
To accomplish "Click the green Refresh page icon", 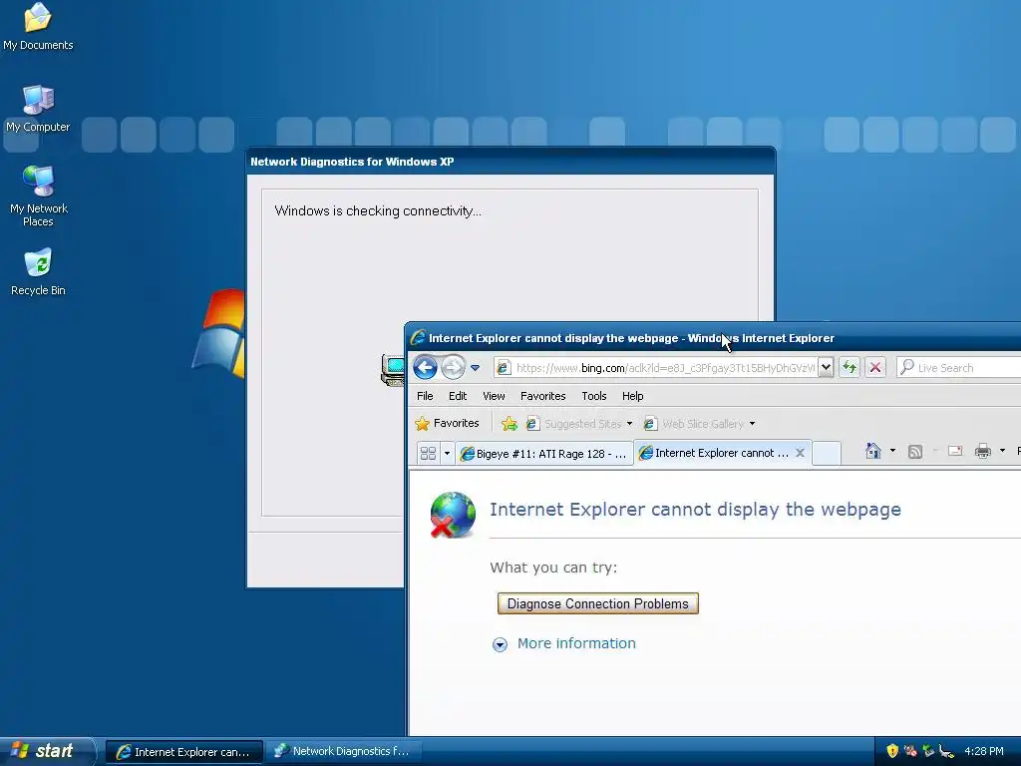I will pos(850,367).
